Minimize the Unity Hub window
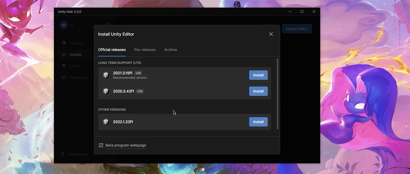This screenshot has width=410, height=174. [x=290, y=12]
